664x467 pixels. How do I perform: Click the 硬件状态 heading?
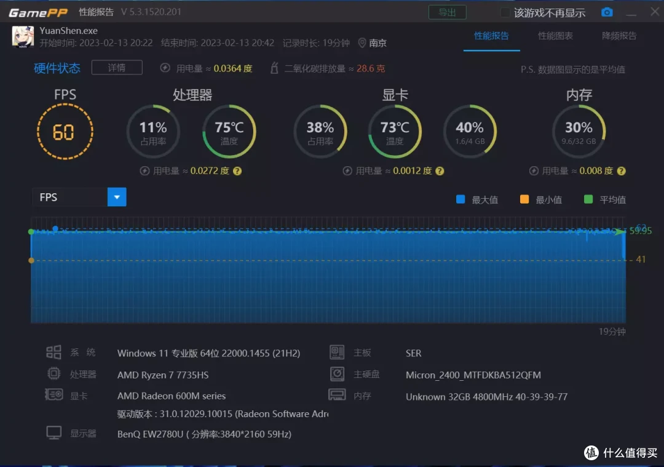point(57,68)
